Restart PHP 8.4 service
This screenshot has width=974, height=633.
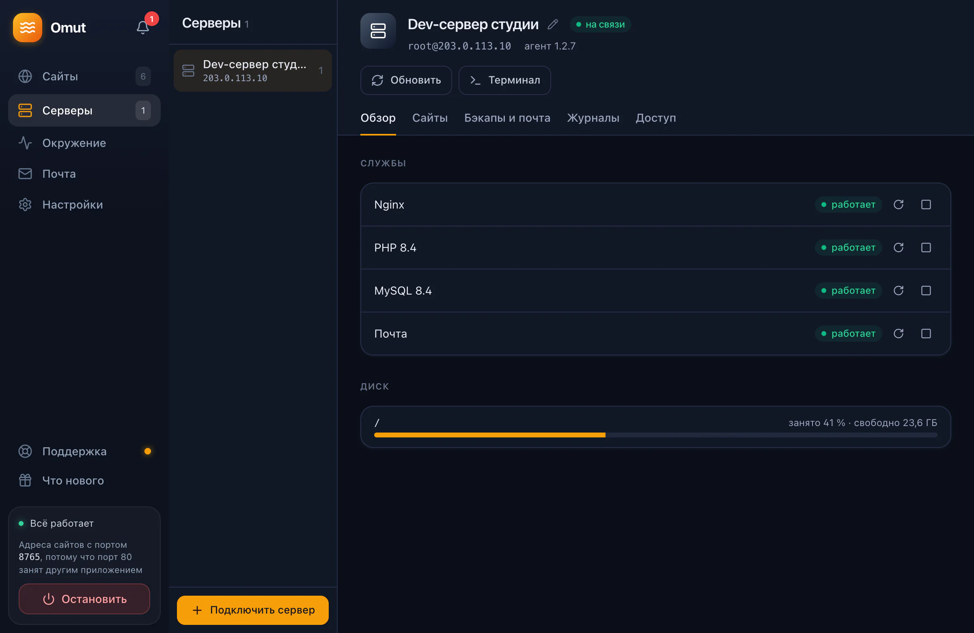[x=898, y=248]
